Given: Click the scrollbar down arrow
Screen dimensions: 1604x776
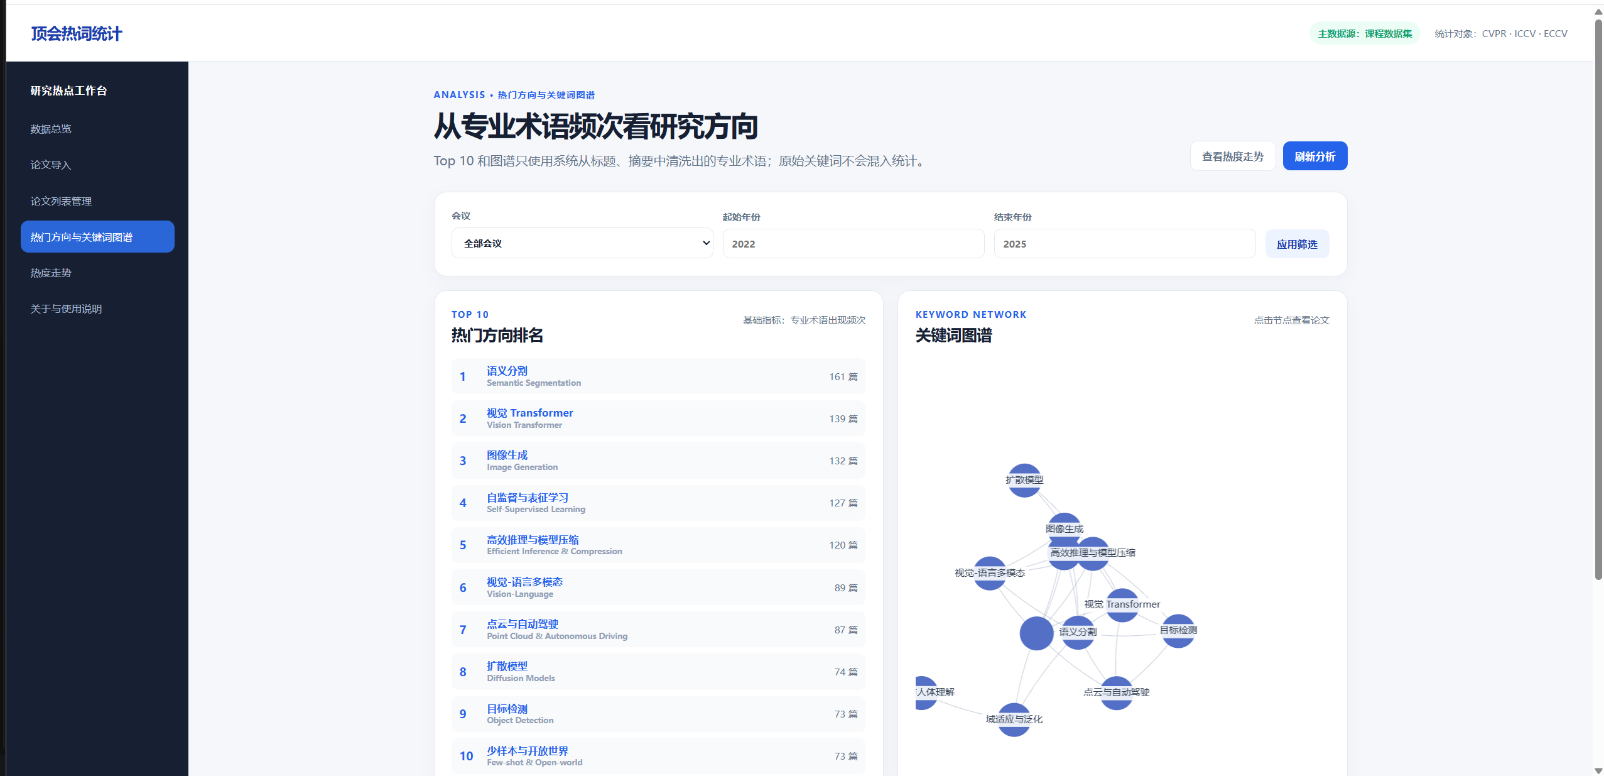Looking at the screenshot, I should point(1598,770).
